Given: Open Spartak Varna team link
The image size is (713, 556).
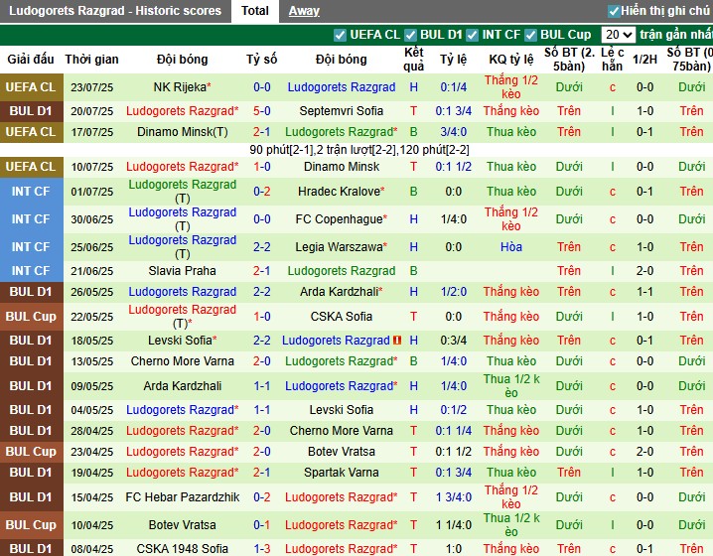Looking at the screenshot, I should 341,473.
